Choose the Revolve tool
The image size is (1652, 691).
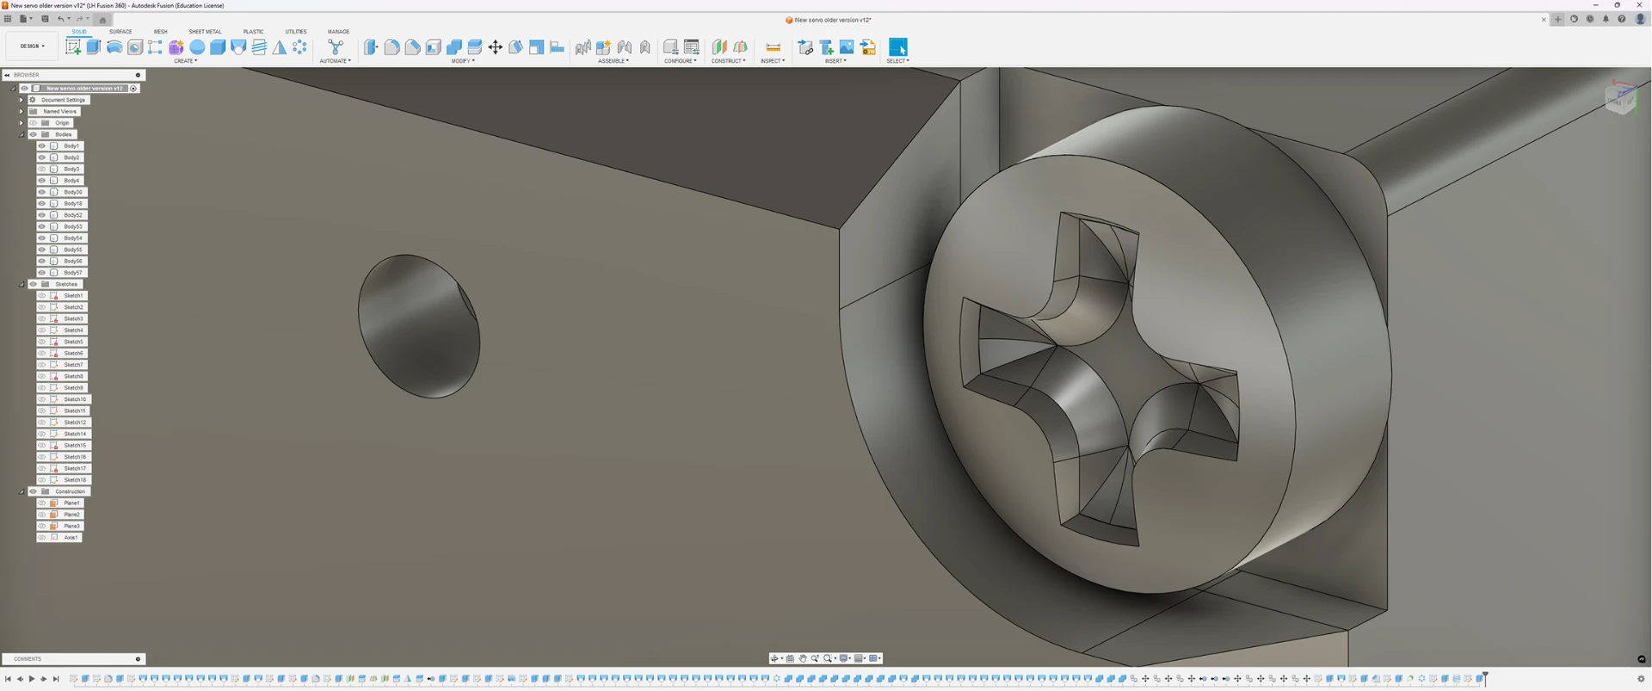point(114,47)
